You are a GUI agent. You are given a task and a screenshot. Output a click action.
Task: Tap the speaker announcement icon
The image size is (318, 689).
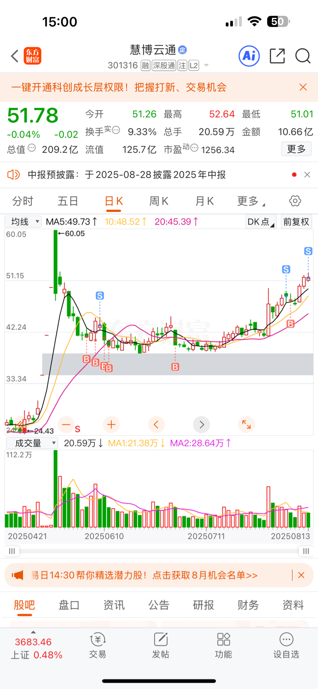pyautogui.click(x=13, y=175)
